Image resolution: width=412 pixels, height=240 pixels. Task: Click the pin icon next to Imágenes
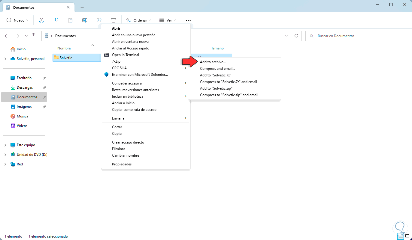(x=44, y=107)
